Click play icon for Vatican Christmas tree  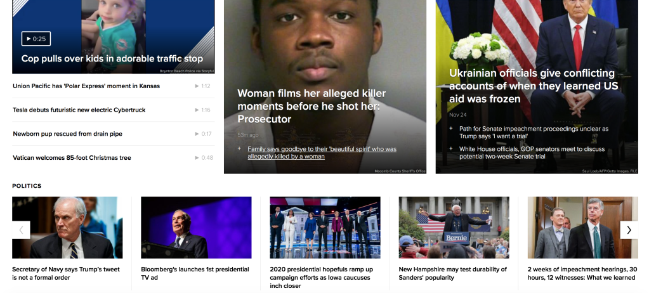point(197,158)
